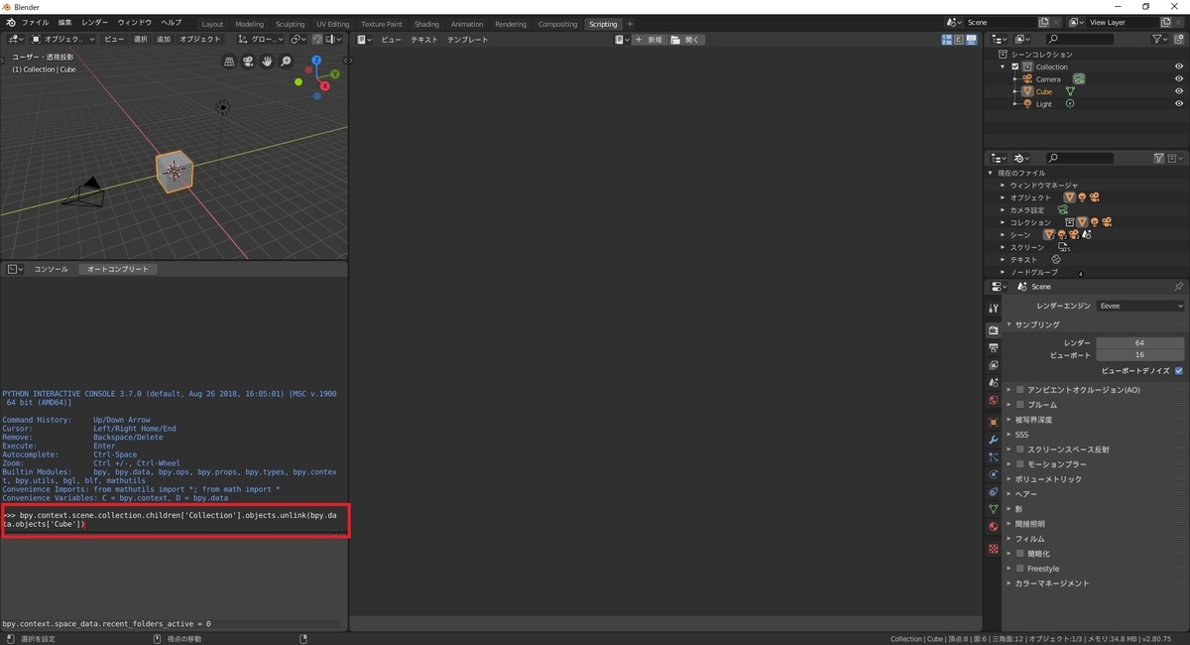This screenshot has height=645, width=1190.
Task: Adjust the レンダー samples field 64
Action: pyautogui.click(x=1140, y=342)
